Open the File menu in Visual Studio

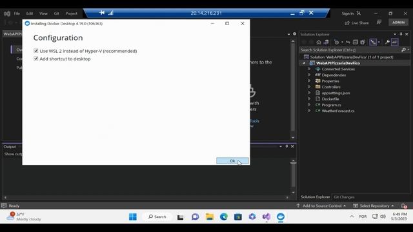(17, 14)
